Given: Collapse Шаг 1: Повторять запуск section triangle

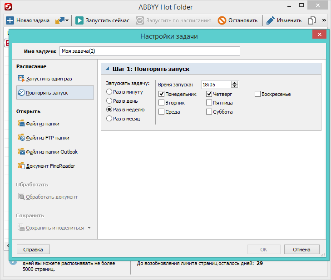Looking at the screenshot, I should pos(108,69).
